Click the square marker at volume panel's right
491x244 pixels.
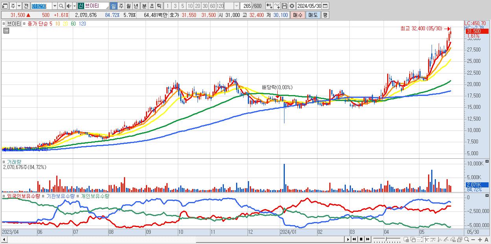point(488,161)
